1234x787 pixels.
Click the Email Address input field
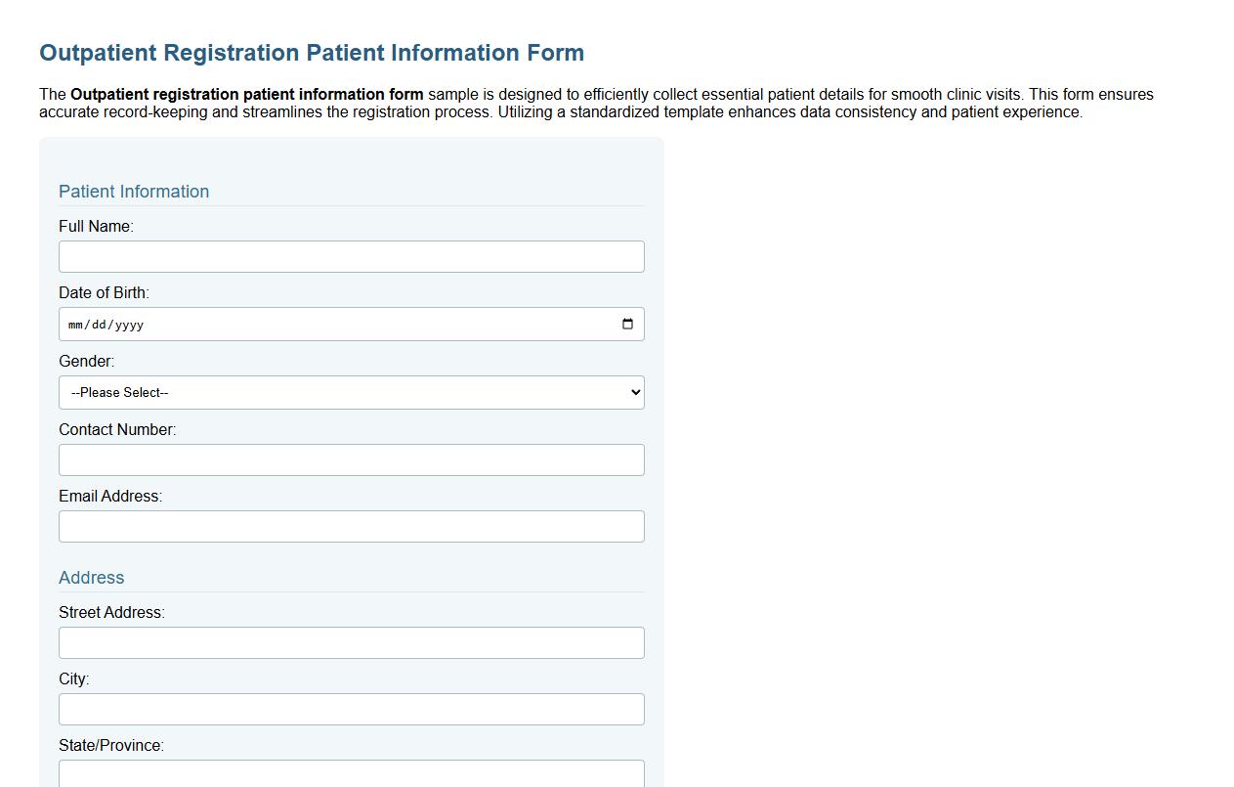(x=352, y=526)
